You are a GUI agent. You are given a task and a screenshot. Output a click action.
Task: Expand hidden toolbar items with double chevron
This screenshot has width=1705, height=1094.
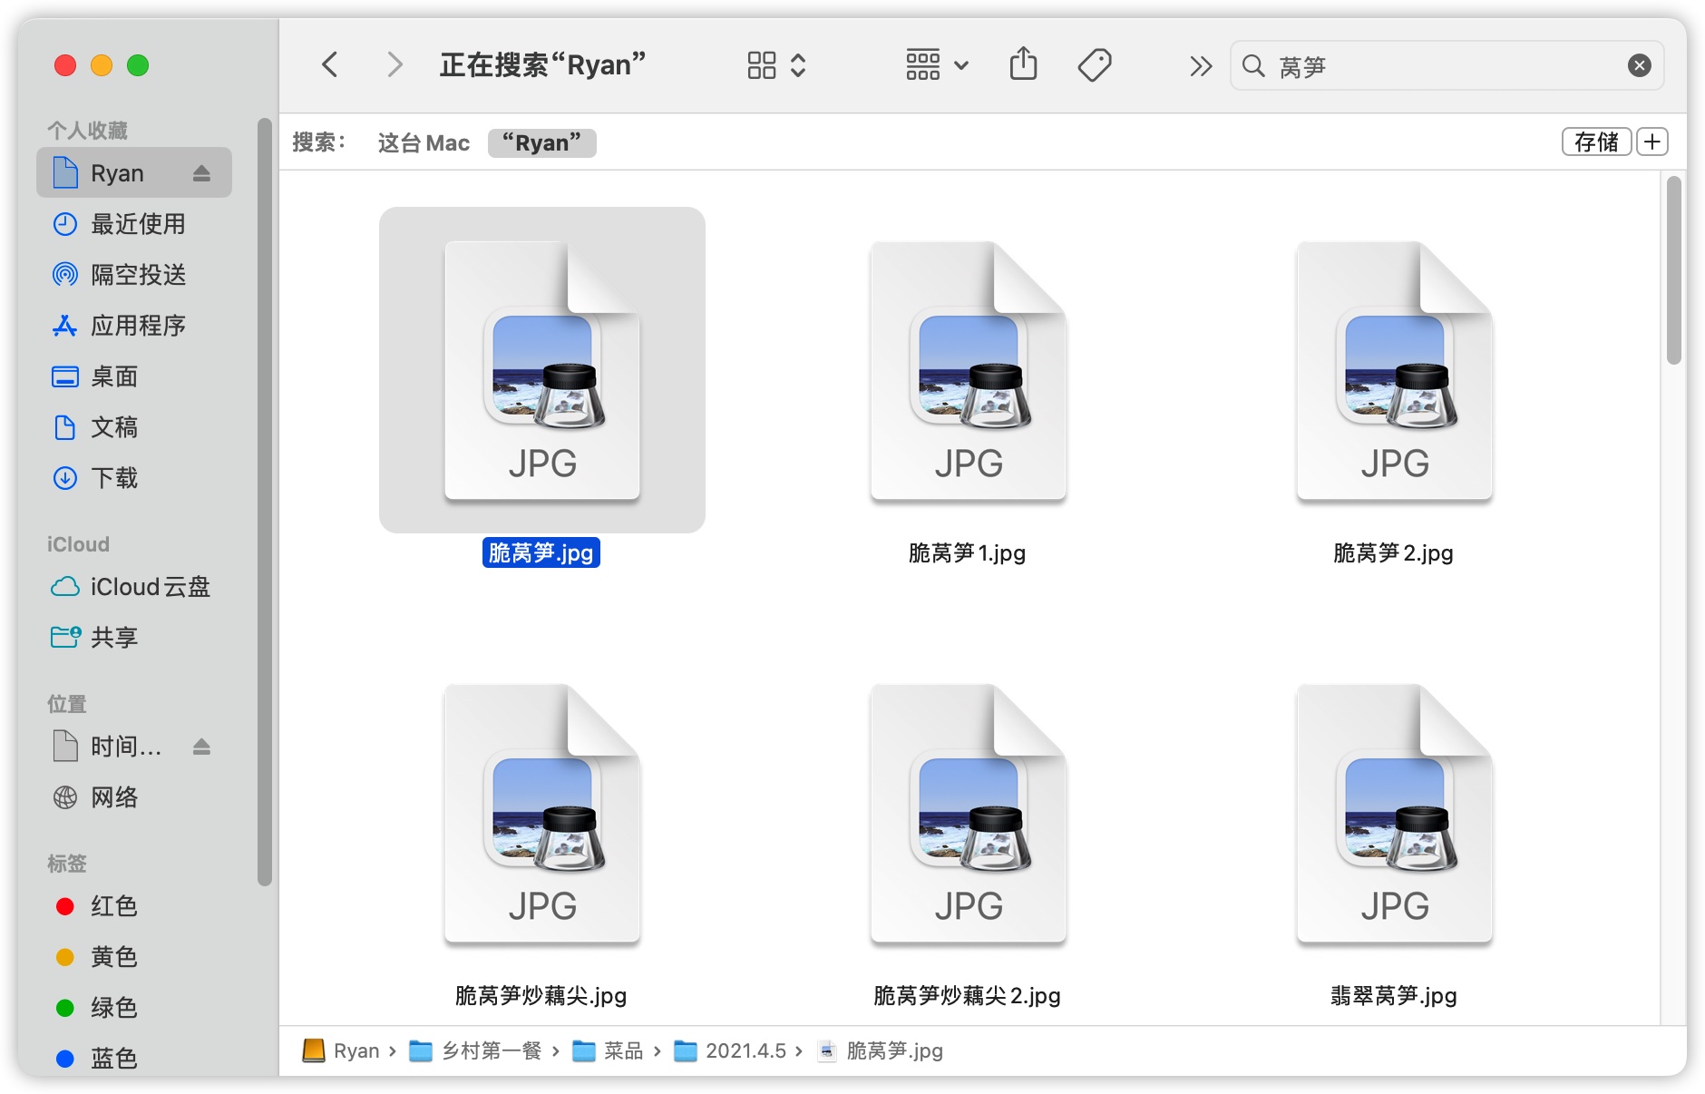(1200, 65)
